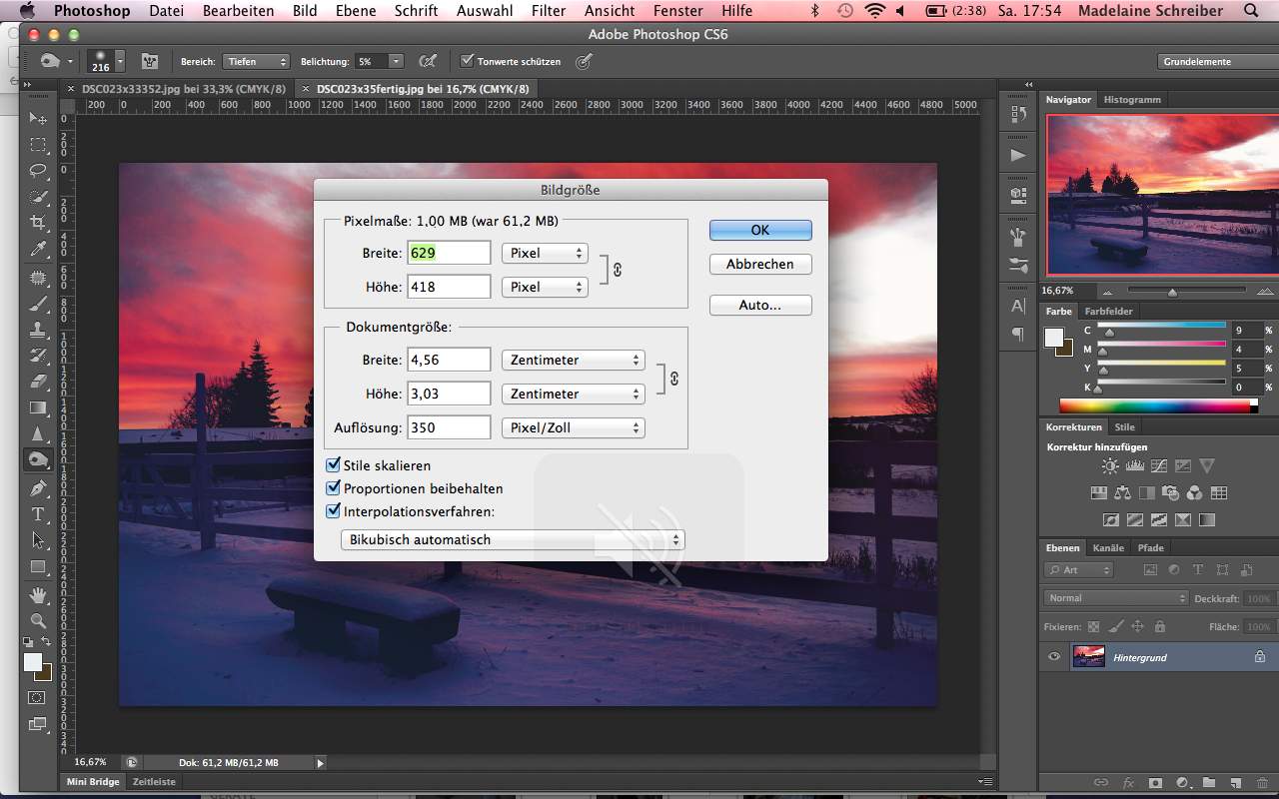Click the Auflösung input field

[449, 427]
